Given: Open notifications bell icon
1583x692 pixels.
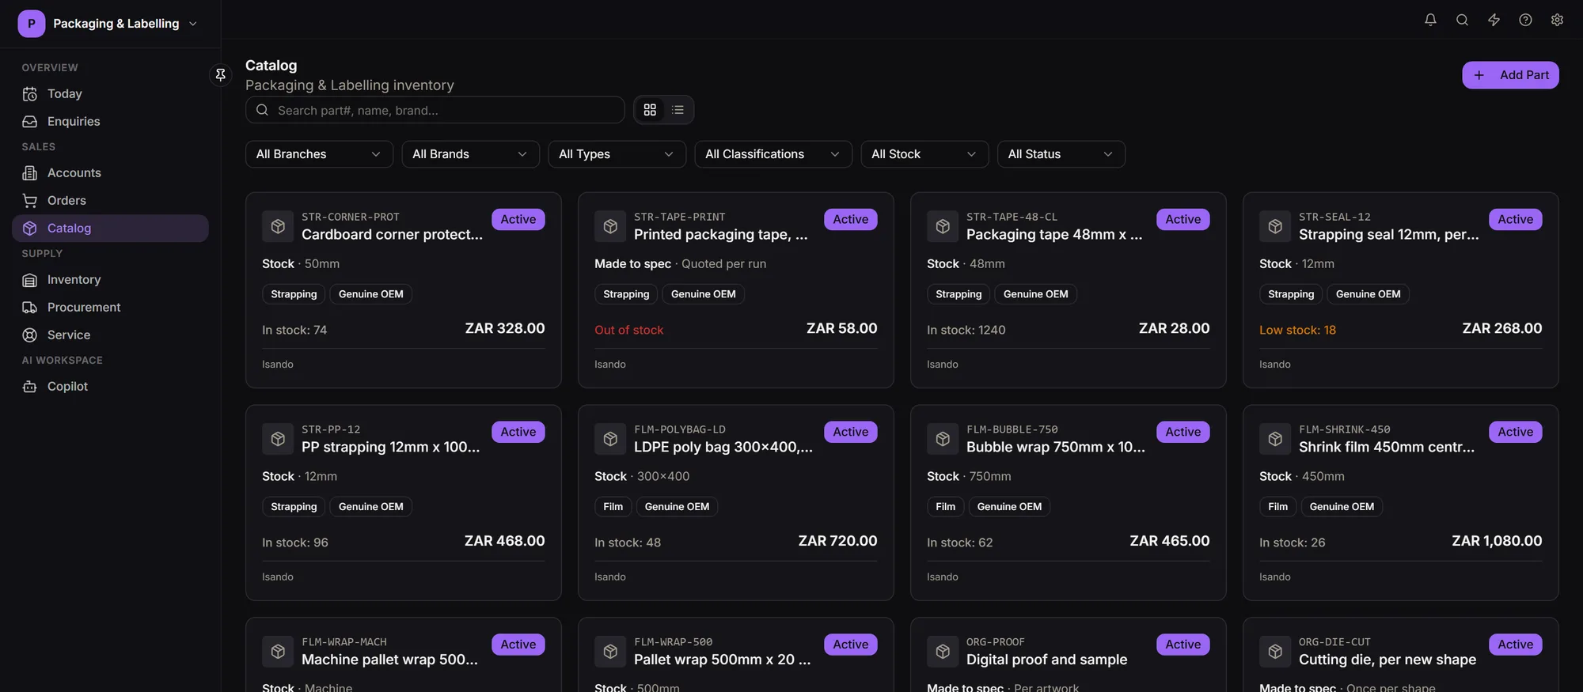Looking at the screenshot, I should (1430, 20).
